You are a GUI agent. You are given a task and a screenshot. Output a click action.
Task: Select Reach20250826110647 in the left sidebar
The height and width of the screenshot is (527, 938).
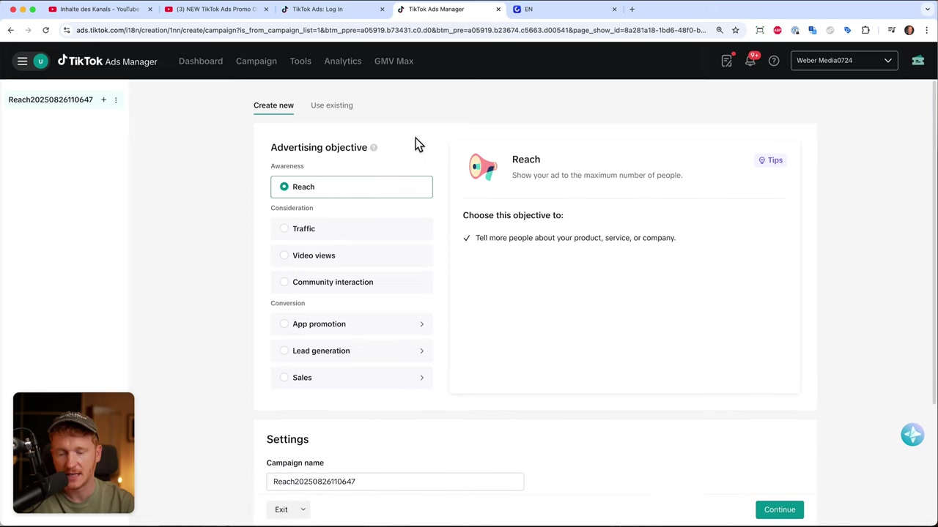[x=51, y=100]
